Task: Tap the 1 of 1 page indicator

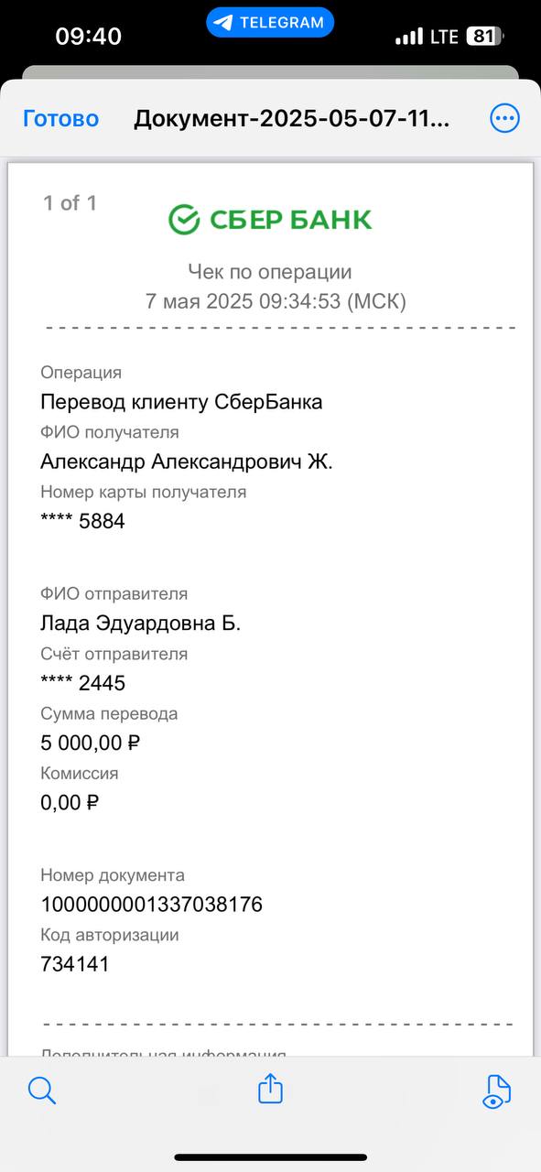Action: point(70,203)
